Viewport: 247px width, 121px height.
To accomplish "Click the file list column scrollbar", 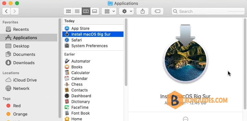I will 126,52.
